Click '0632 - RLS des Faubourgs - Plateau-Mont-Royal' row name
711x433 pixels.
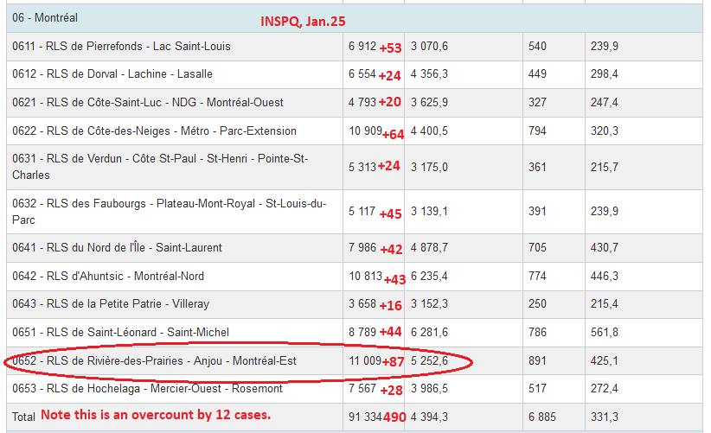(x=170, y=212)
